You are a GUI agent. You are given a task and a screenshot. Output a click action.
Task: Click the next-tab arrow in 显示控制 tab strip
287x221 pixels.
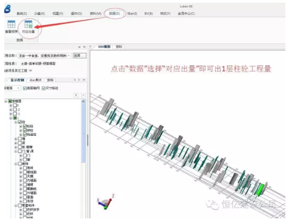point(79,80)
